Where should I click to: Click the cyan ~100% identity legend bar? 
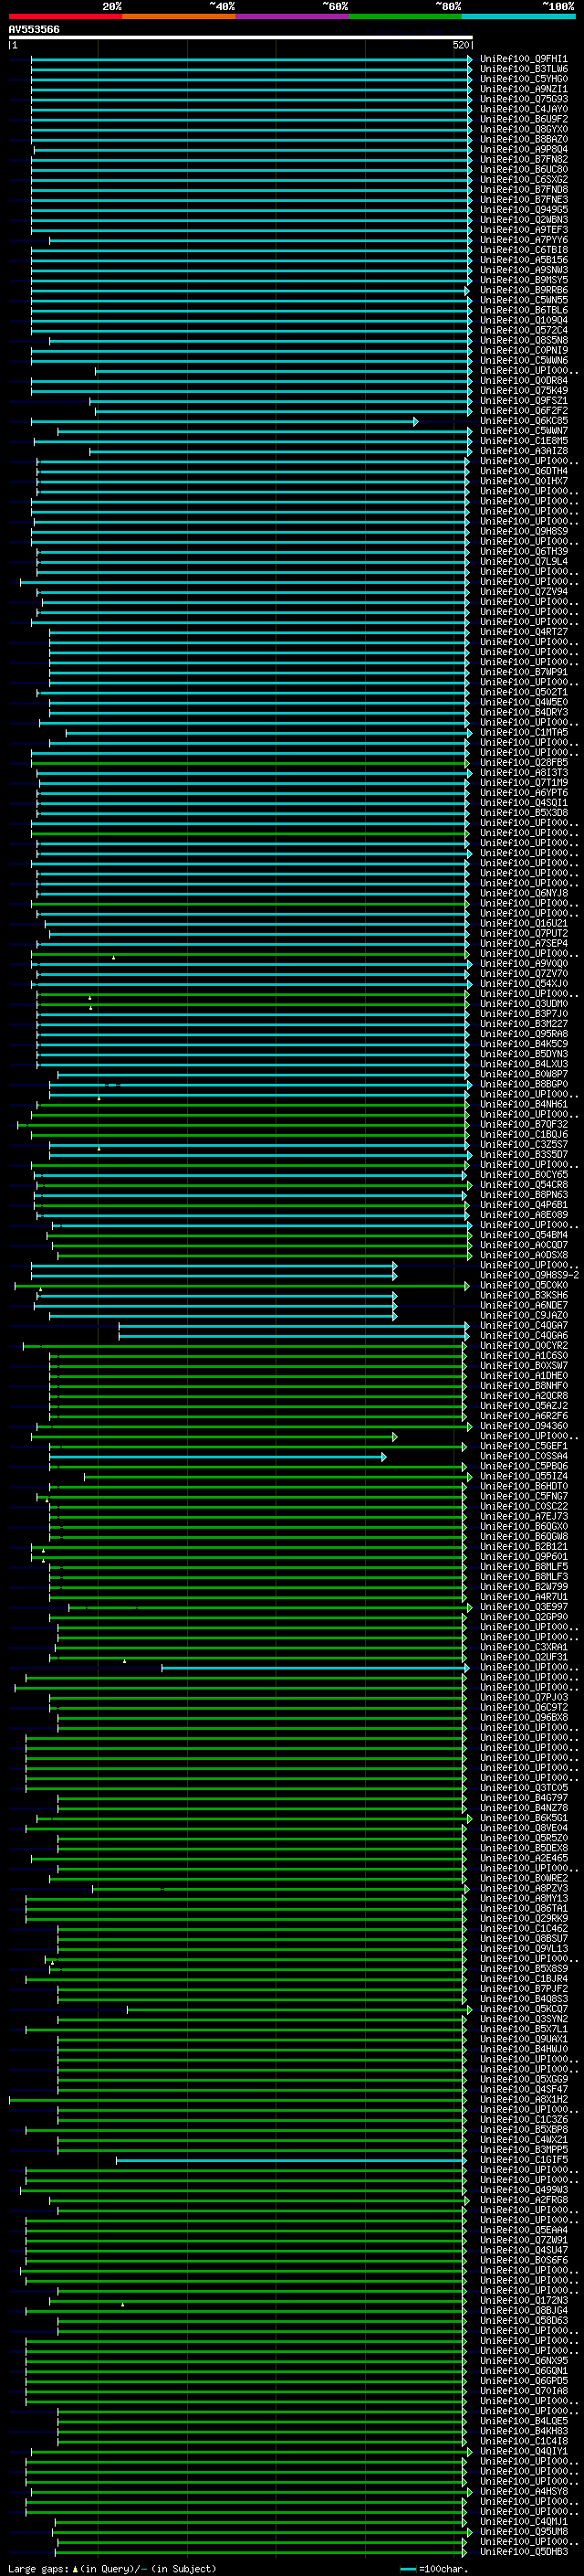[519, 16]
